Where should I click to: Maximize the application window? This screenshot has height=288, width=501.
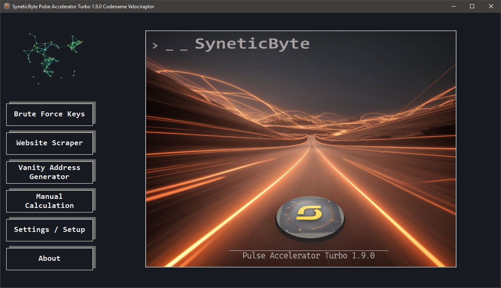pos(472,6)
